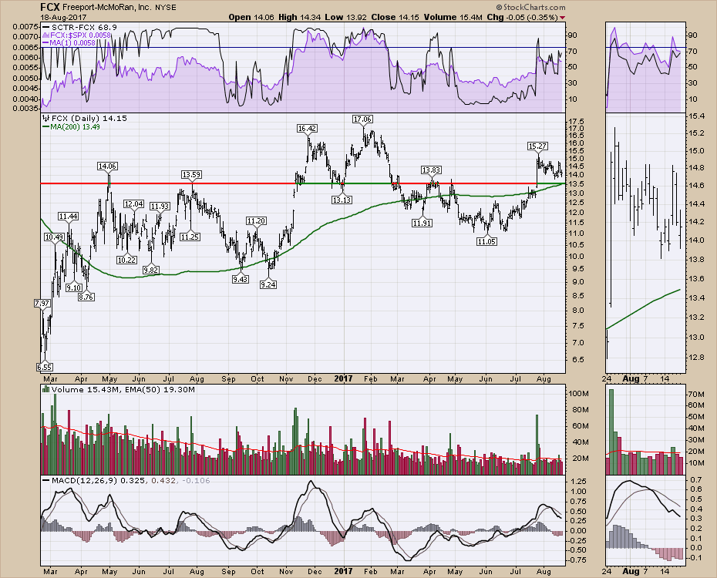This screenshot has height=578, width=717.
Task: Click the 12.8 label in zoom panel
Action: coord(695,358)
